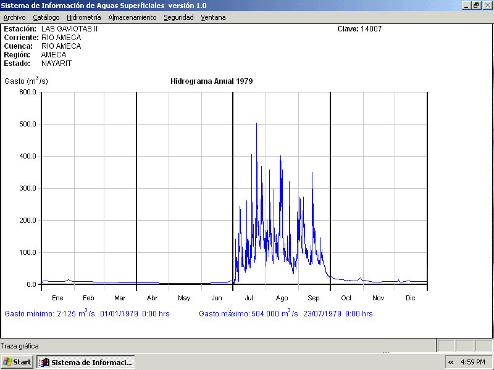Image resolution: width=494 pixels, height=370 pixels.
Task: Click the station name LAS GAVIOTAS II
Action: click(69, 29)
